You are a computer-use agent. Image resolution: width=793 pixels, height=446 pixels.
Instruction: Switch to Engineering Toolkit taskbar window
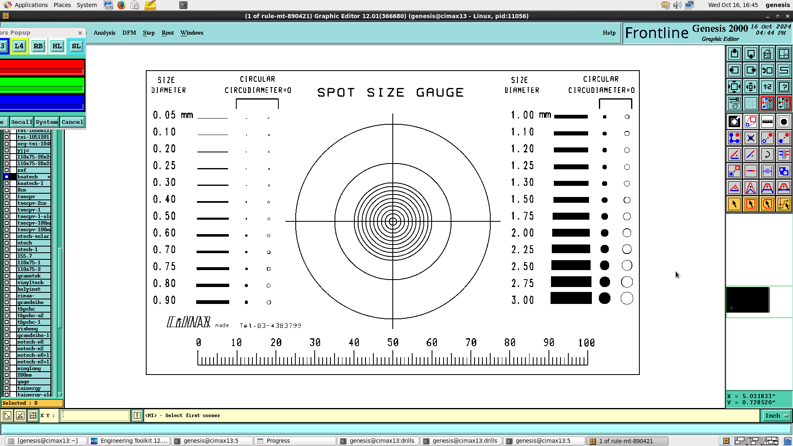click(129, 441)
